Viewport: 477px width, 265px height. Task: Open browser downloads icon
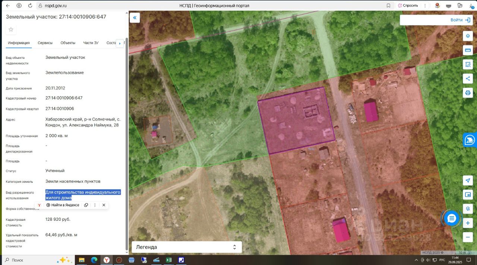tap(471, 6)
